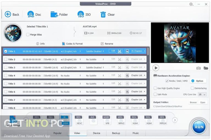Rename the output file AVATAR.mp4
Image resolution: width=211 pixels, height=140 pixels.
[x=107, y=44]
